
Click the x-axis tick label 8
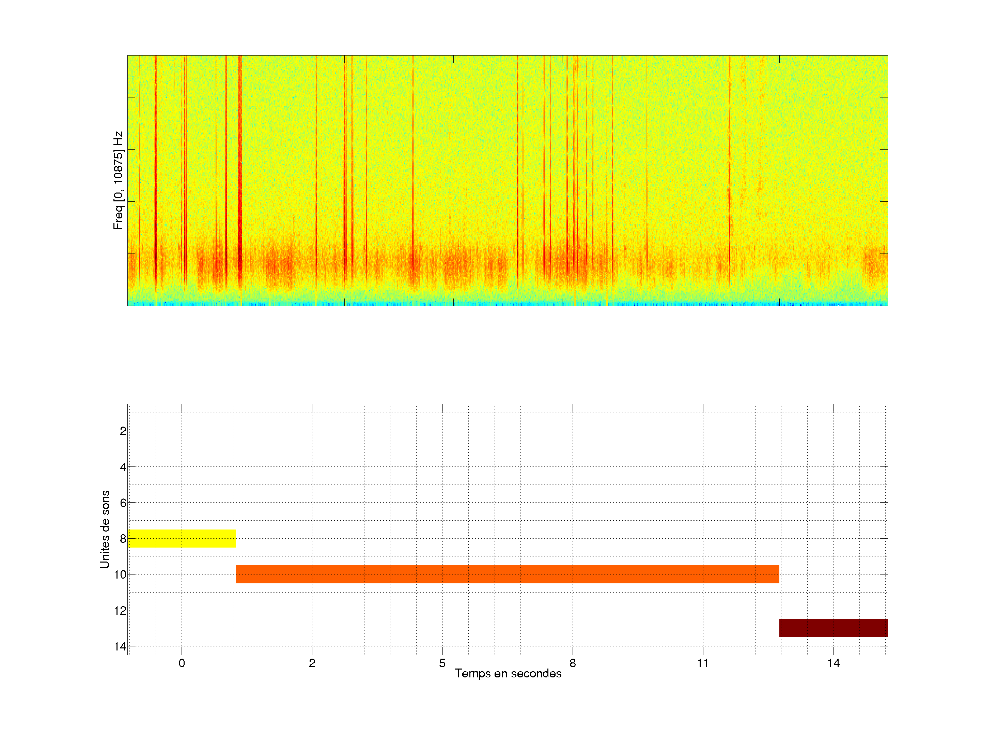click(573, 663)
